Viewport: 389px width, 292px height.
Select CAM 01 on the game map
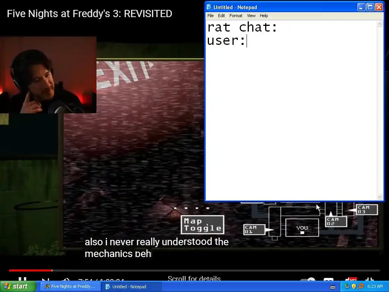(254, 229)
